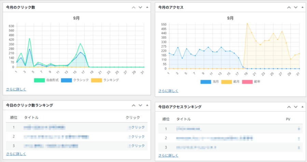Toggle ランキング series in click chart legend
The height and width of the screenshot is (162, 307).
105,80
